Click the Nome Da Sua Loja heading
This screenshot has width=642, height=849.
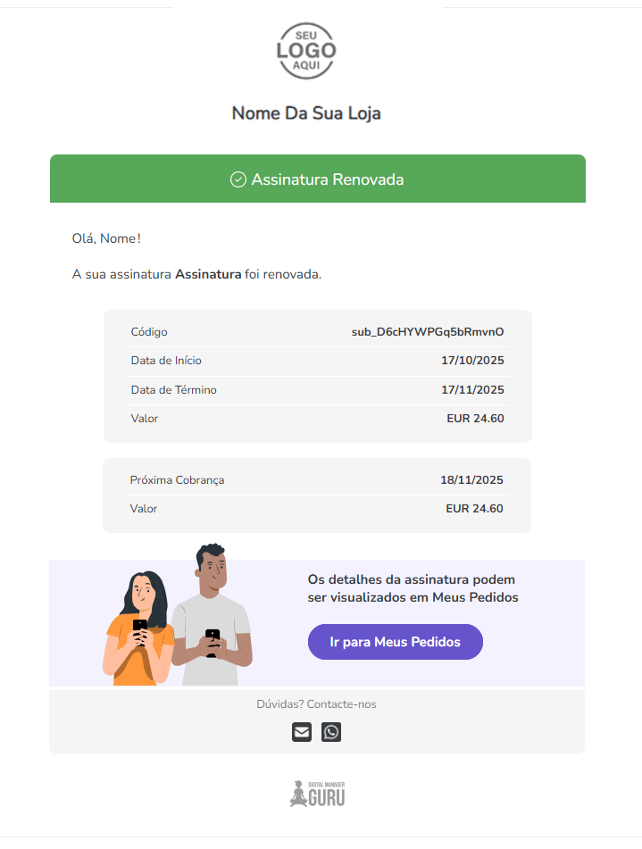[305, 113]
